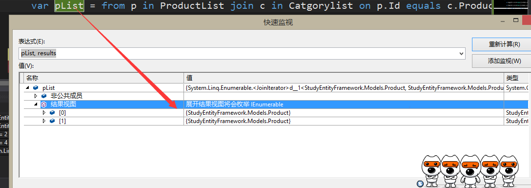
Task: Click the blue S input method icon
Action: click(x=420, y=184)
